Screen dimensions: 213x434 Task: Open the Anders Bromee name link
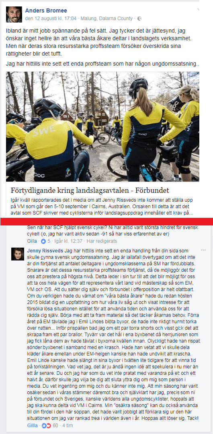click(46, 11)
